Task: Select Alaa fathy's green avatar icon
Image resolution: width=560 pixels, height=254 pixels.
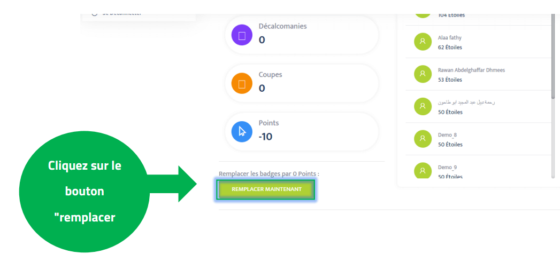Action: (423, 42)
